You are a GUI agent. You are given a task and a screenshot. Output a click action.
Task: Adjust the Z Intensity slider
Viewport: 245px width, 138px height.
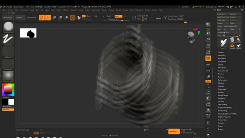(118, 19)
